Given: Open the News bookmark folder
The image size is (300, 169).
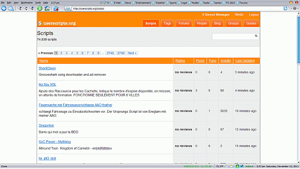Looking at the screenshot, I should point(126,3).
